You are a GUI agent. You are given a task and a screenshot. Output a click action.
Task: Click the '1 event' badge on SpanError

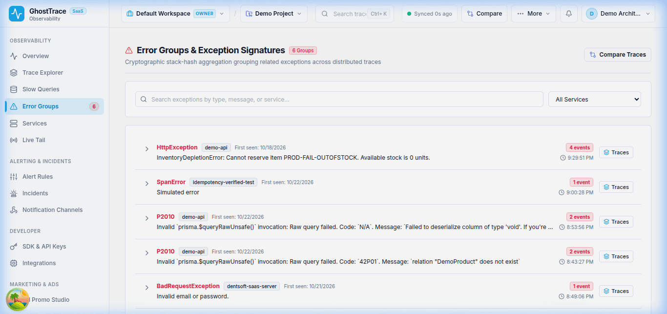tap(582, 182)
